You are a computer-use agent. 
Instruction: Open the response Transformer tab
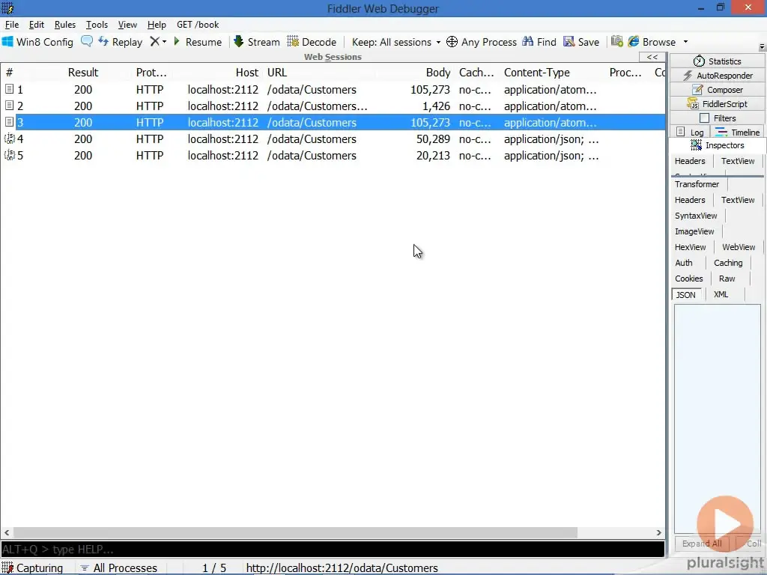click(x=697, y=184)
